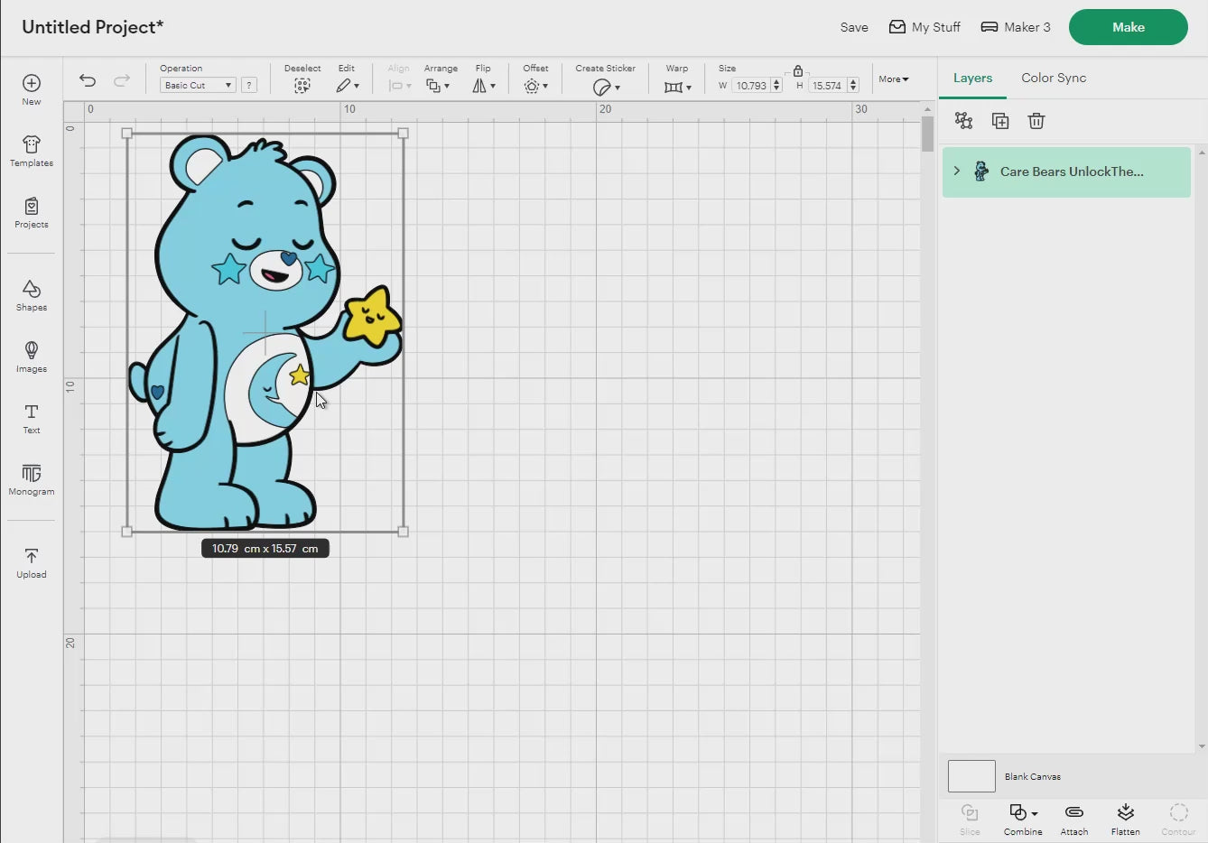Screen dimensions: 1208x843
Task: Click the Slice tool
Action: [x=970, y=820]
